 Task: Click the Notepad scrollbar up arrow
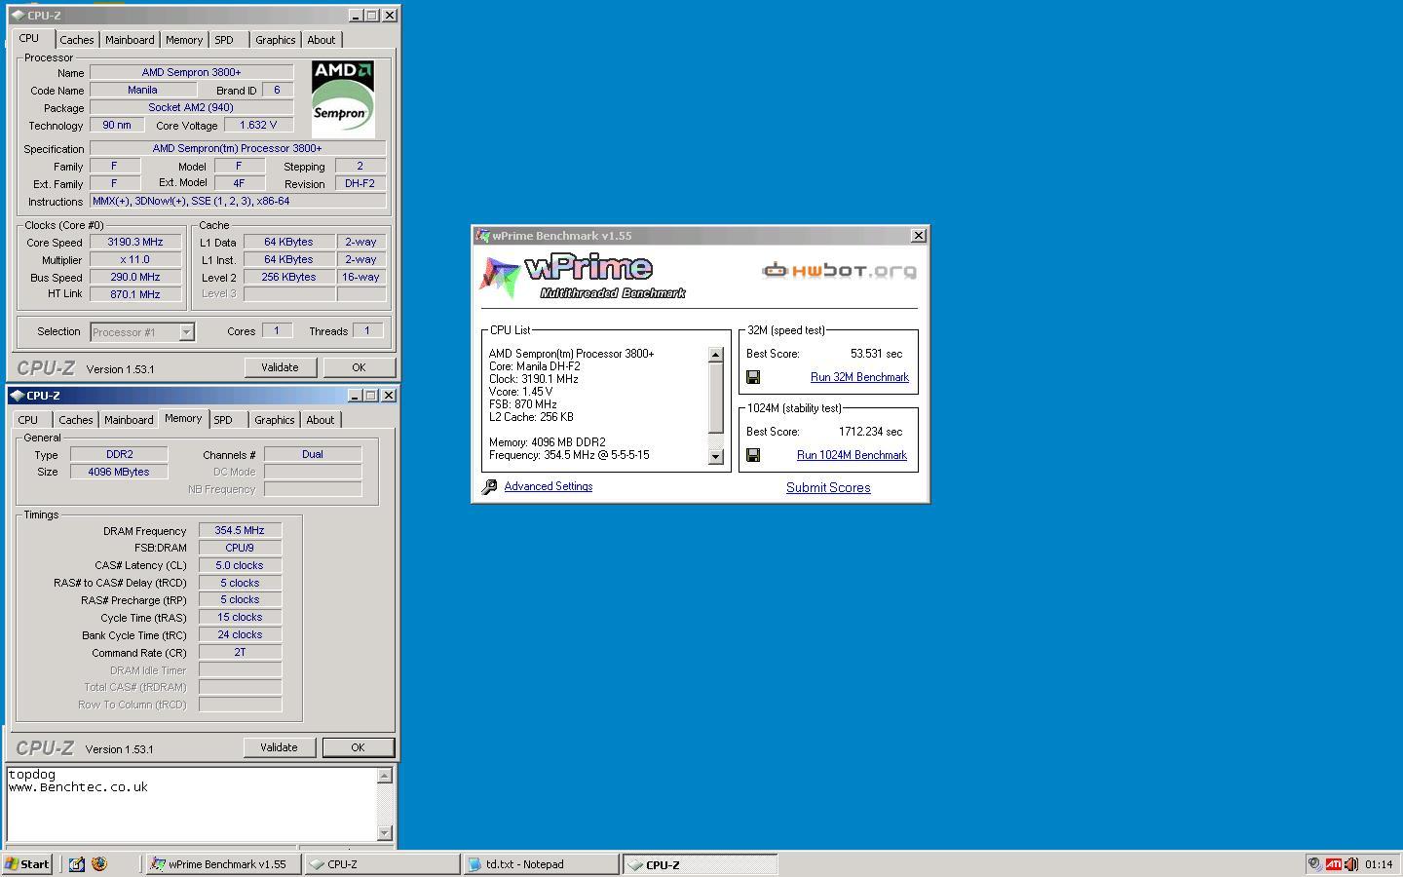click(385, 776)
